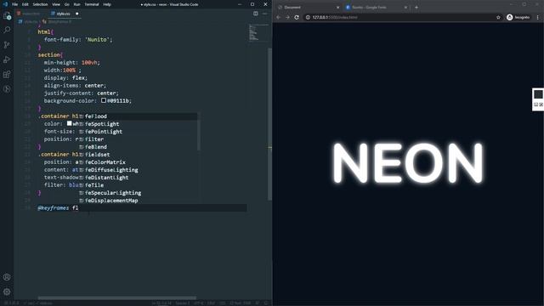Click the 'Nunito' font-family value

click(x=97, y=40)
